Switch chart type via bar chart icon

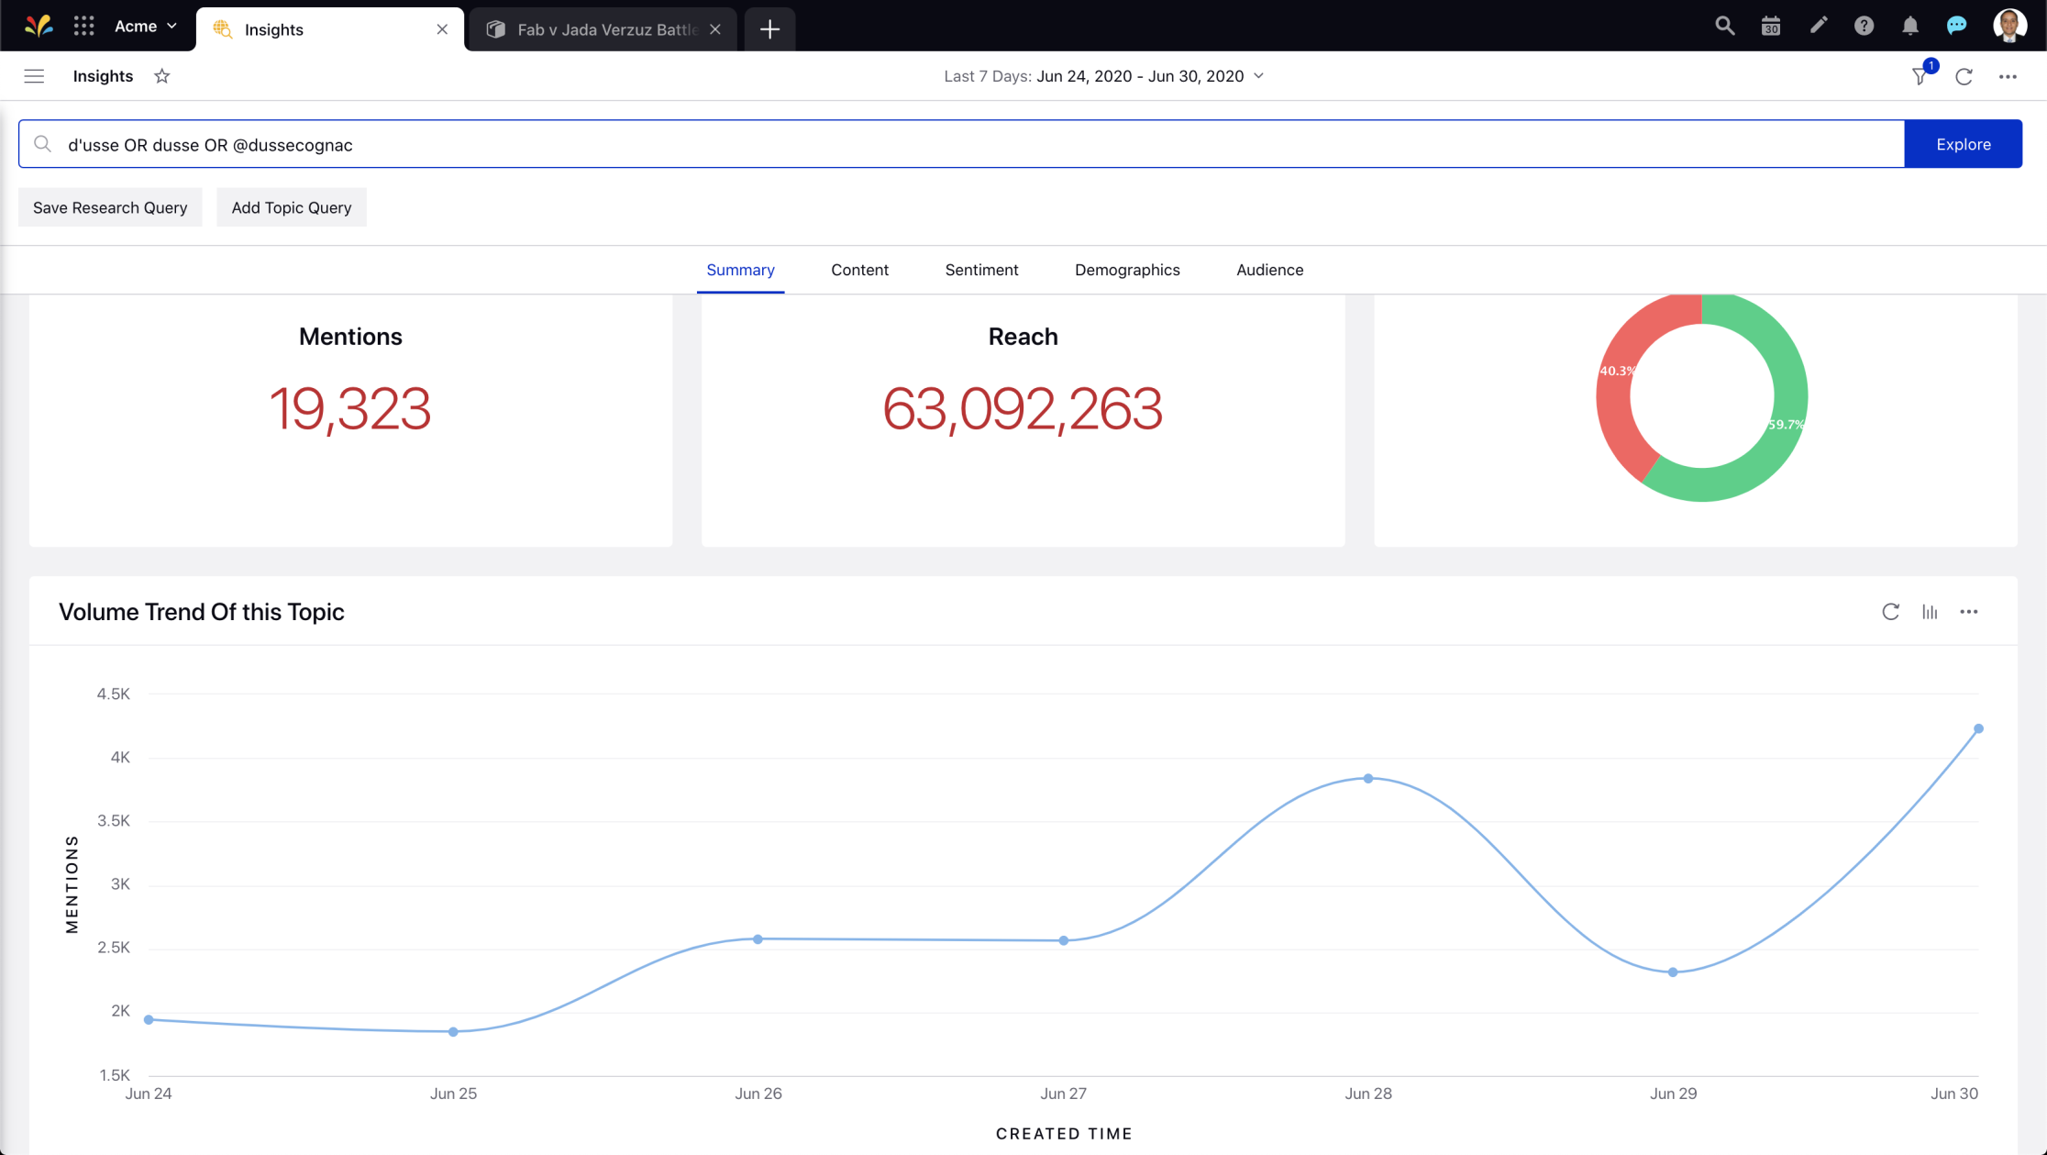pyautogui.click(x=1930, y=612)
